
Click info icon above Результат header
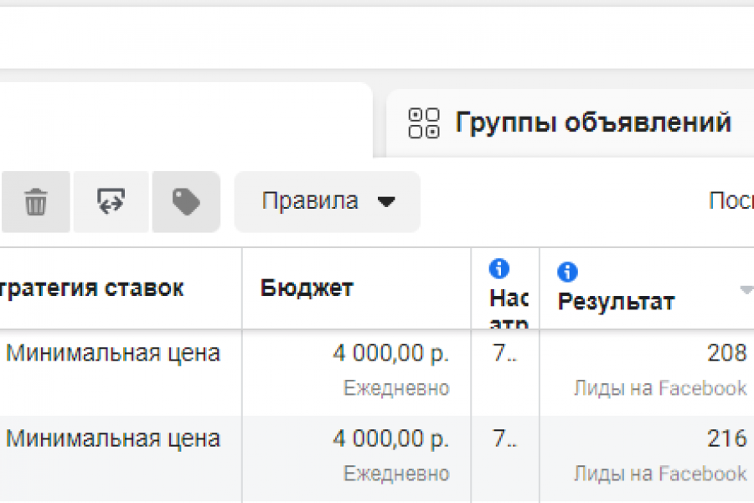567,272
